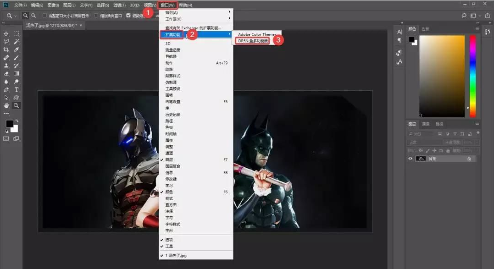Toggle Quick Mask mode icon
The height and width of the screenshot is (269, 494).
pos(6,138)
